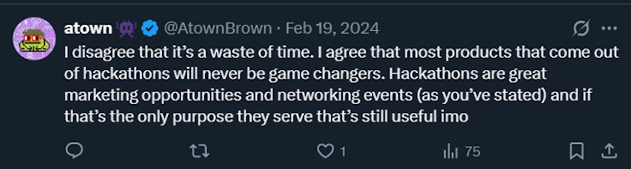Share the tweet via upload arrow icon
This screenshot has width=631, height=169.
(609, 151)
